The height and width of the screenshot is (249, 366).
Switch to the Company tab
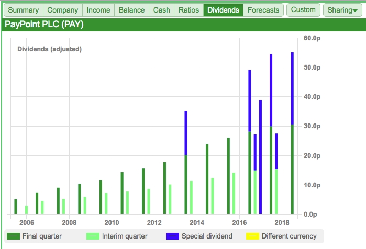click(x=62, y=10)
